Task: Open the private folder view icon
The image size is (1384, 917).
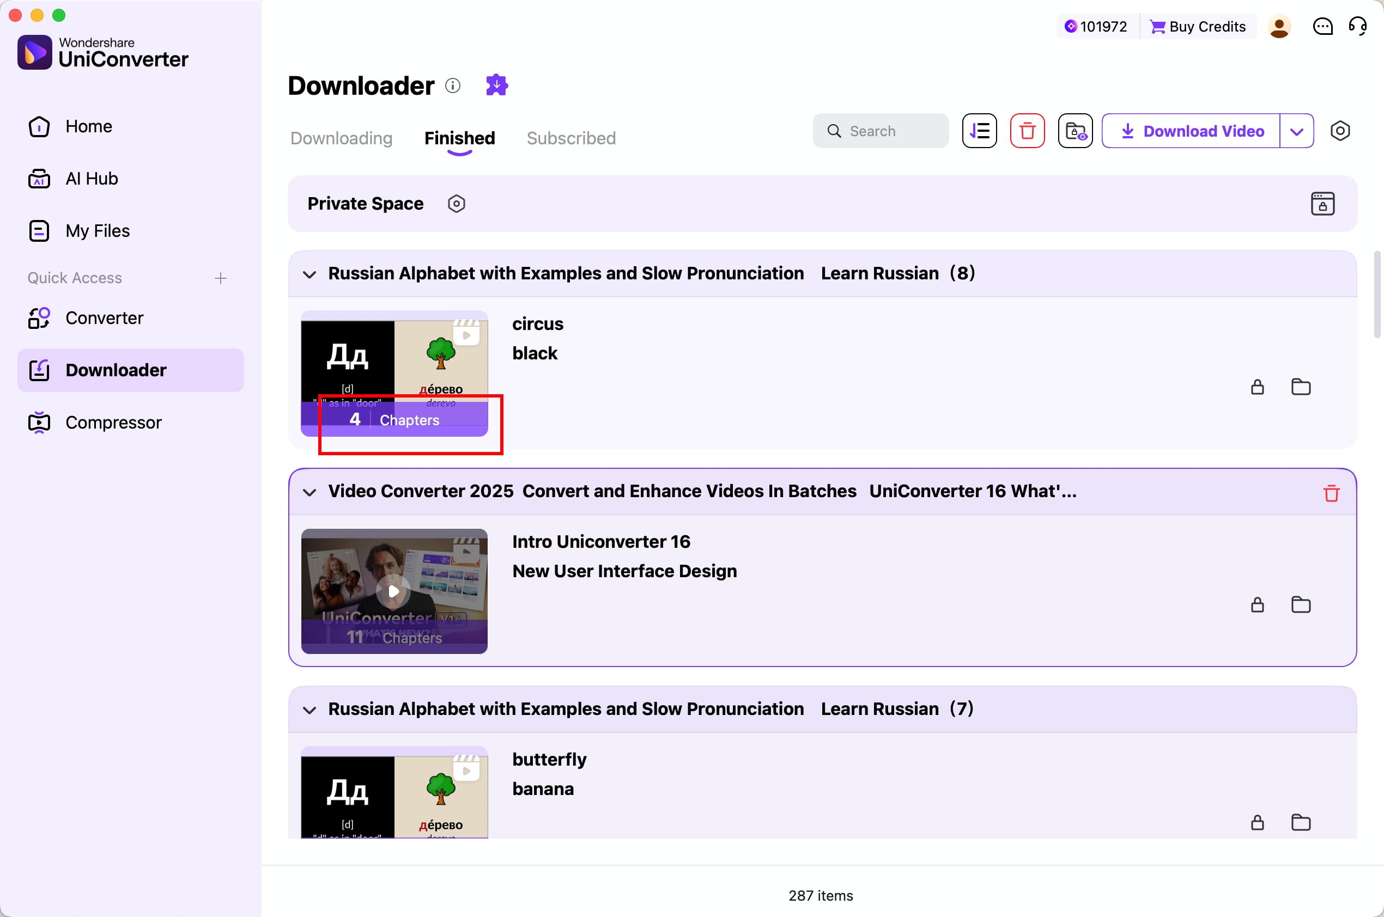Action: point(1075,131)
